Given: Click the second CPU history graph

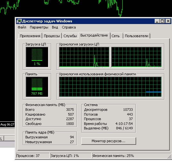Looking at the screenshot, I should [136, 57].
